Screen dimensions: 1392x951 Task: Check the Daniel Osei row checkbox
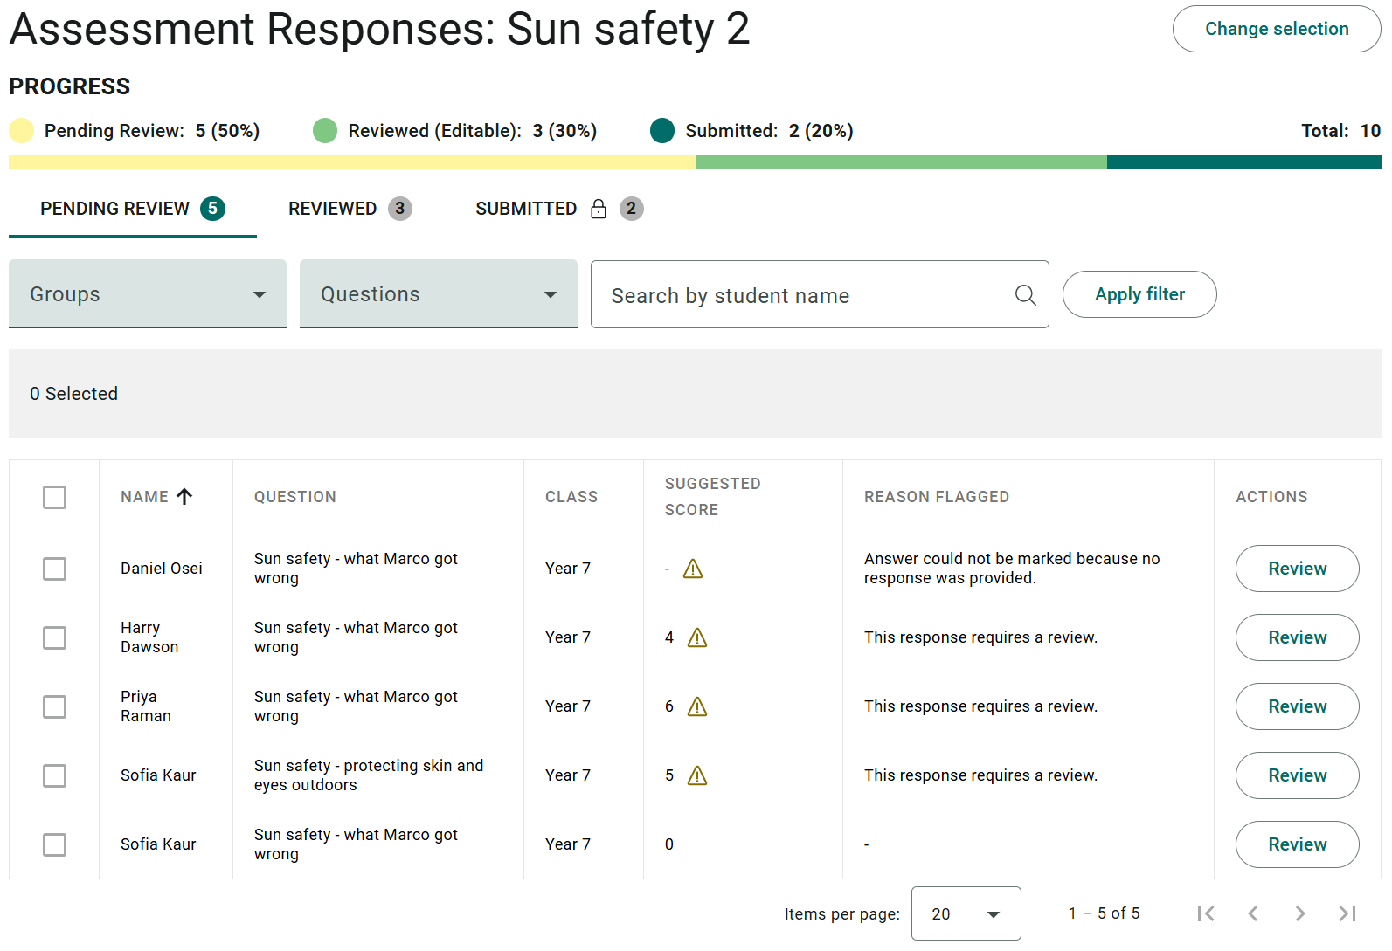point(54,569)
